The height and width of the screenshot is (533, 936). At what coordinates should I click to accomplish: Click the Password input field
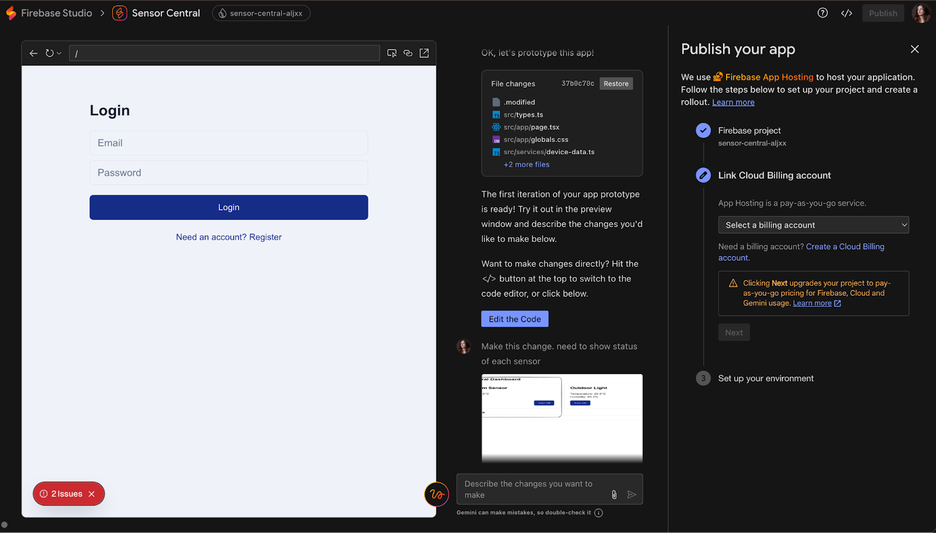tap(229, 172)
